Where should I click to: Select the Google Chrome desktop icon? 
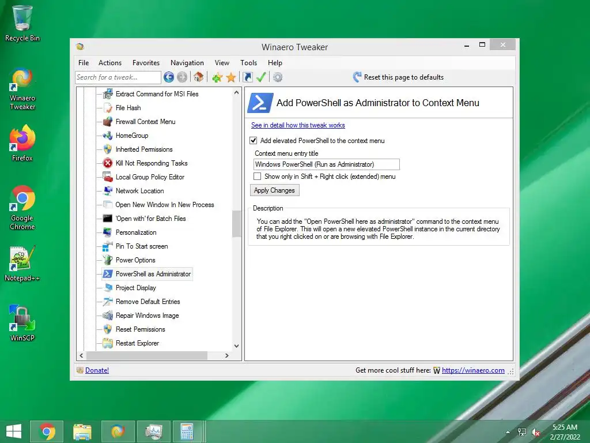click(22, 208)
